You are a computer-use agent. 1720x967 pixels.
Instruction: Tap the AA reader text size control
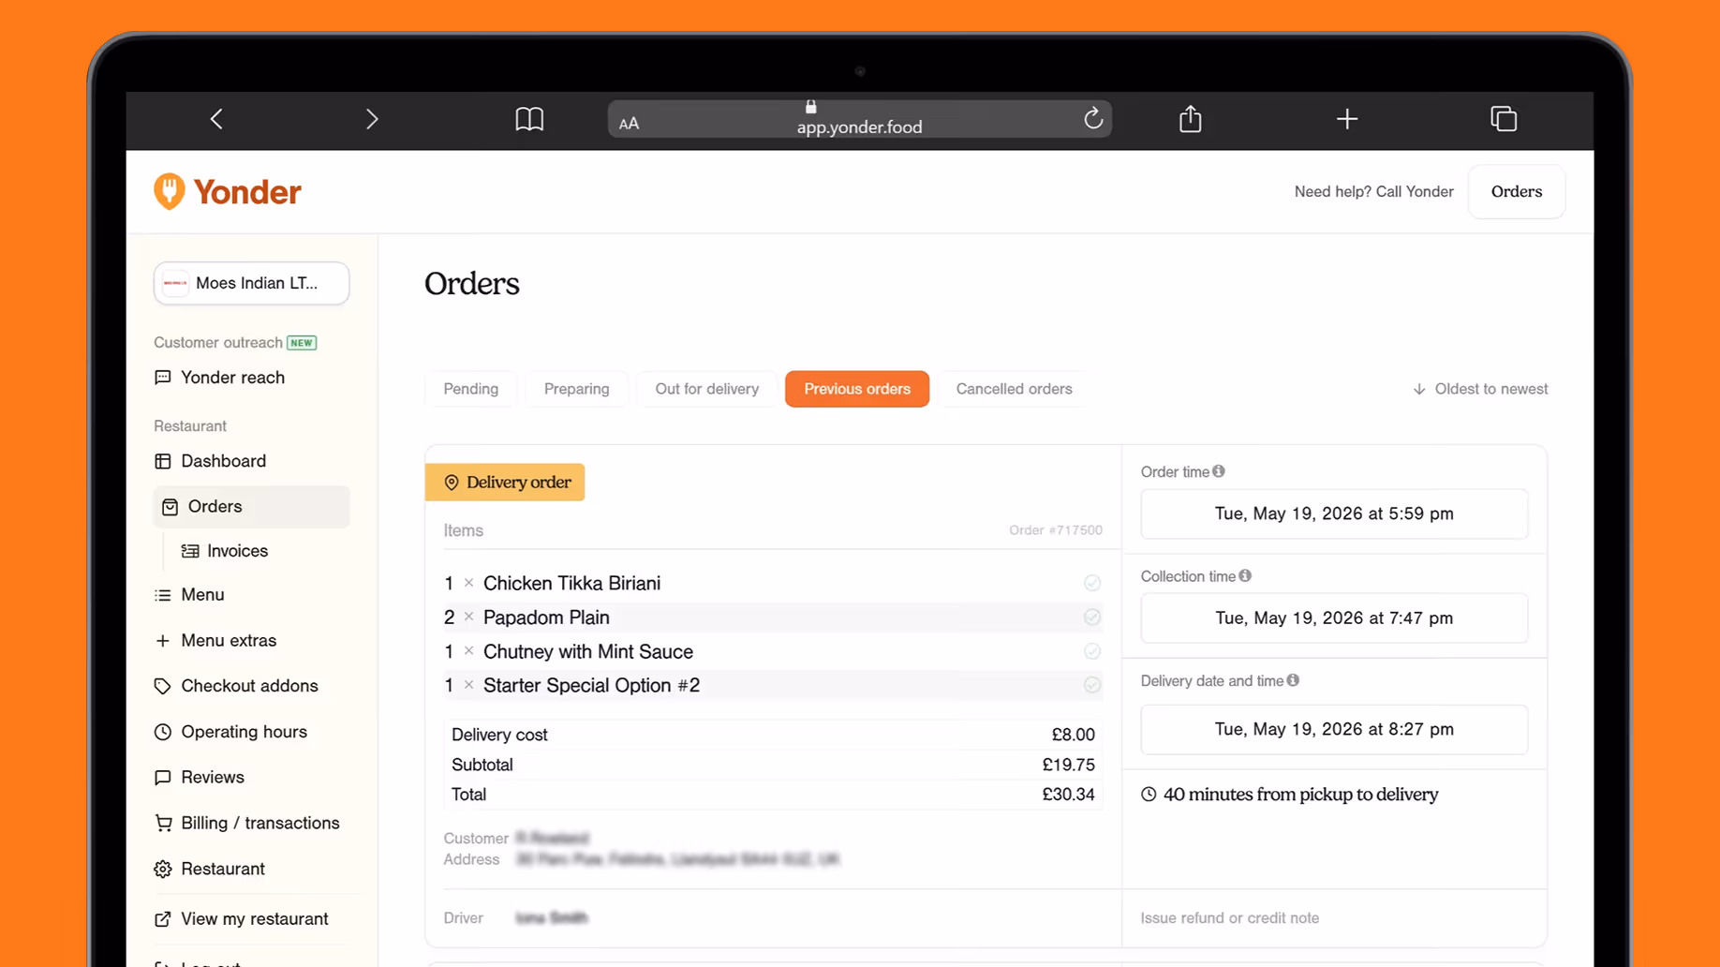[629, 123]
